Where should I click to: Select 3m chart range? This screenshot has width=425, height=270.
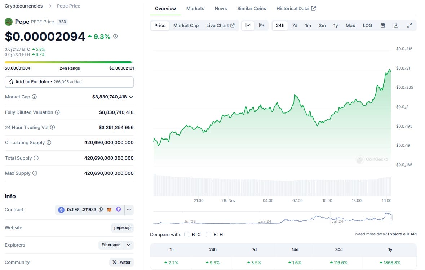coord(322,26)
